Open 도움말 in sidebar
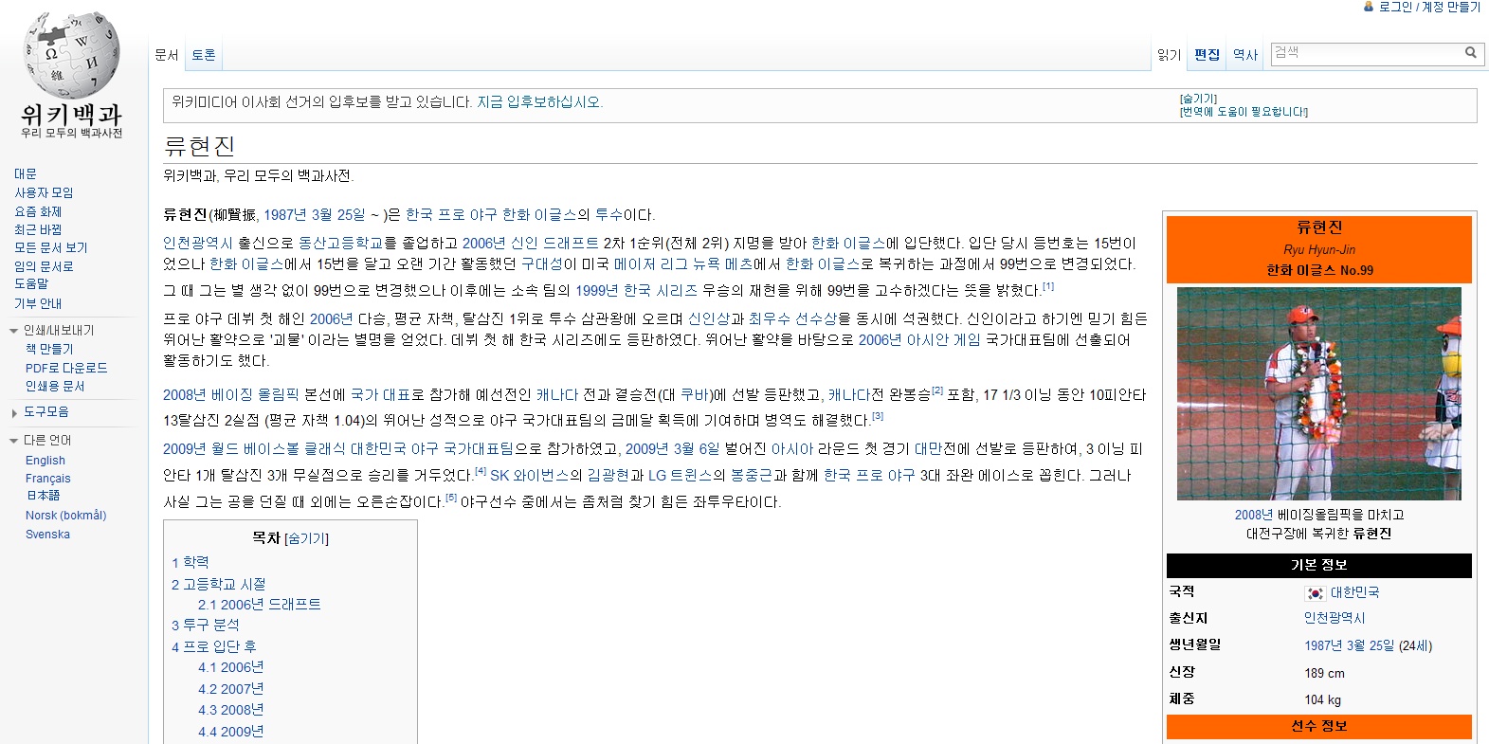This screenshot has width=1489, height=744. tap(31, 283)
